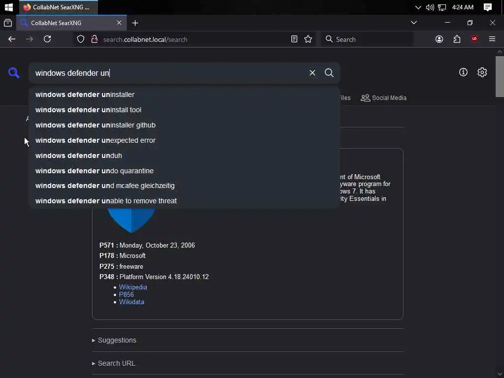Click the 4:24 AM clock
Viewport: 504px width, 378px height.
463,7
